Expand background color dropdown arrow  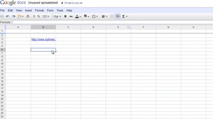89,17
